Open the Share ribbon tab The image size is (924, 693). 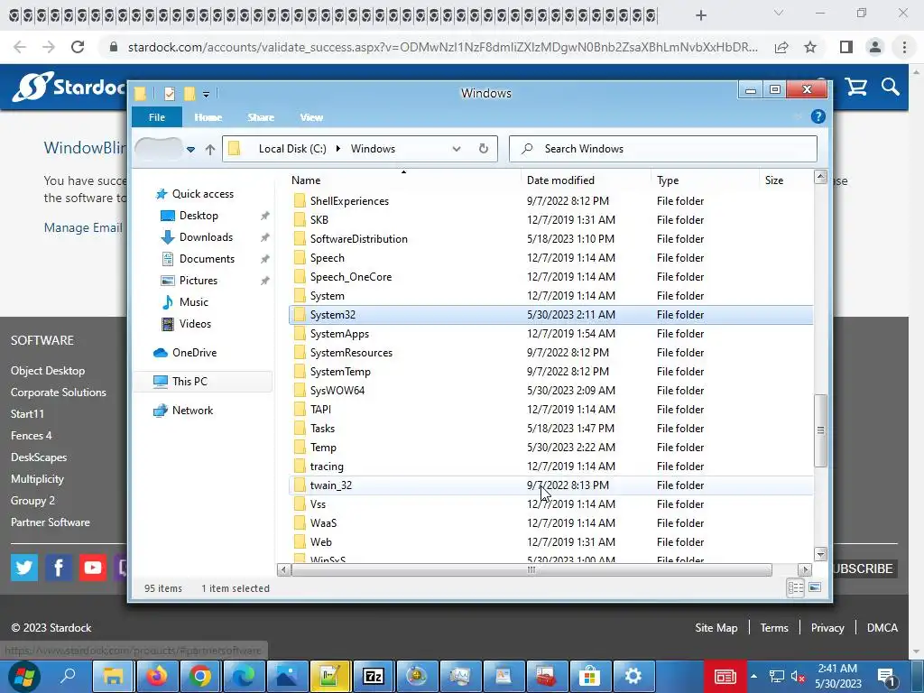261,117
